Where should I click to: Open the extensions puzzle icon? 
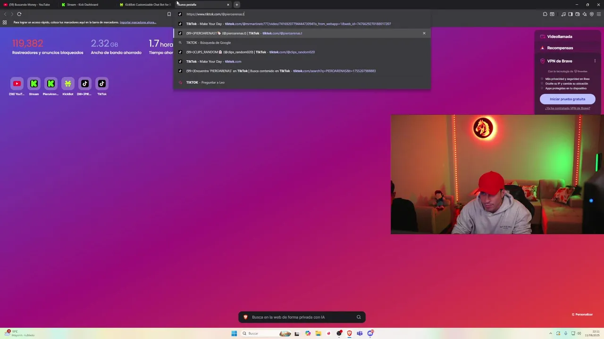tap(545, 14)
